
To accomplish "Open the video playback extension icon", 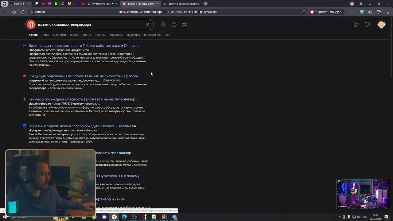I will tap(370, 12).
